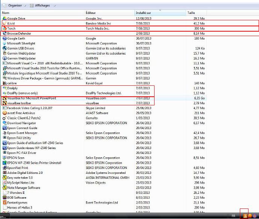
Task: Click the Classic Client 6.2 Patch2 icon
Action: pyautogui.click(x=5, y=118)
